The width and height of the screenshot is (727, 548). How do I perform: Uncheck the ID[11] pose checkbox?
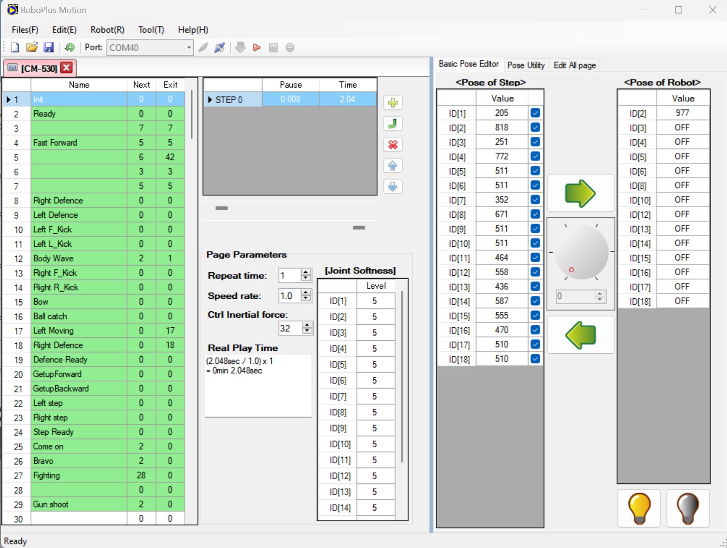535,257
